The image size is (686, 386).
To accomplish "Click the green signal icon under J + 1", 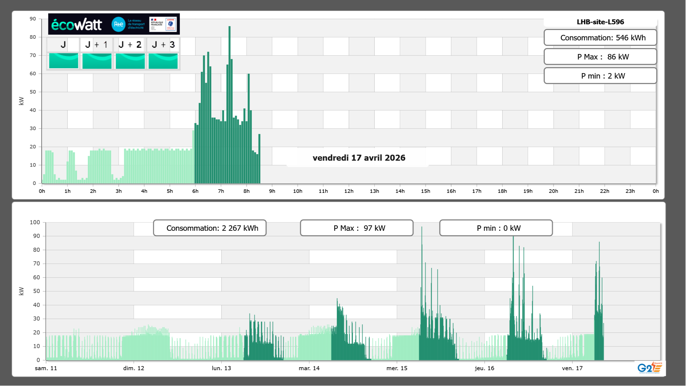I will 97,61.
